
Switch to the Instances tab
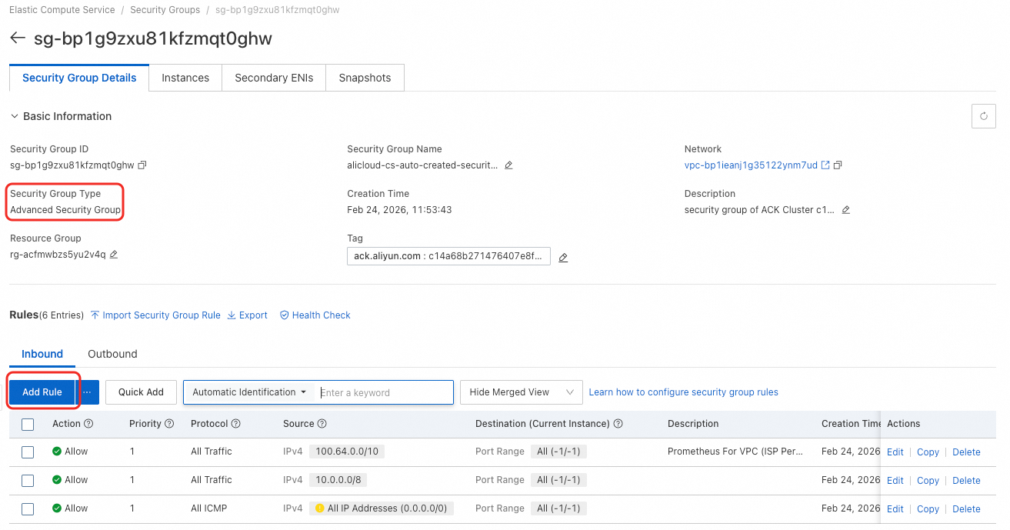185,78
